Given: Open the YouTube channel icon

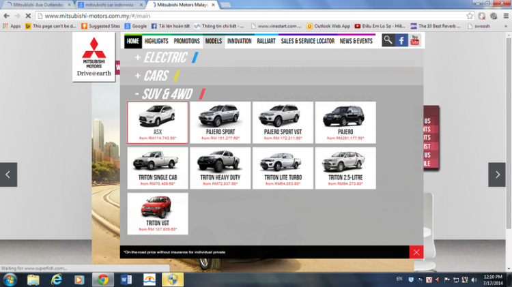Looking at the screenshot, I should pos(414,41).
